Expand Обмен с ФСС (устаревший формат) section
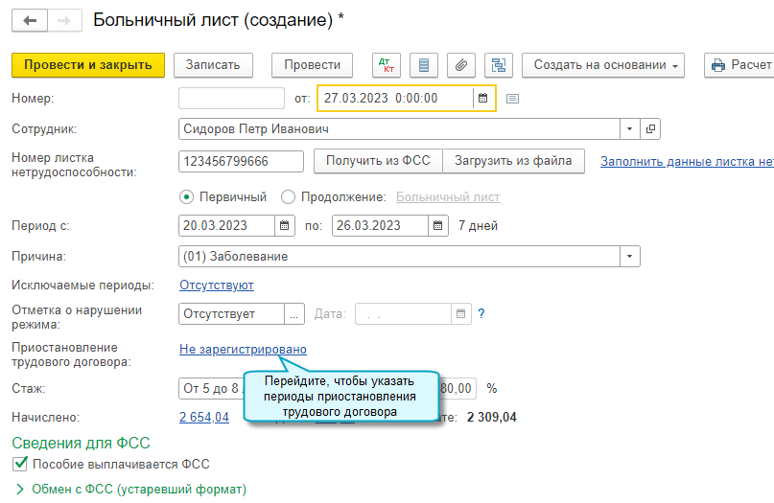 (22, 490)
